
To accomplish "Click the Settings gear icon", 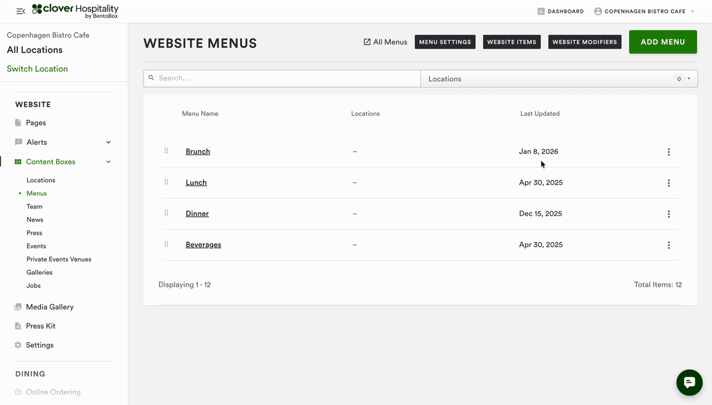I will [18, 345].
